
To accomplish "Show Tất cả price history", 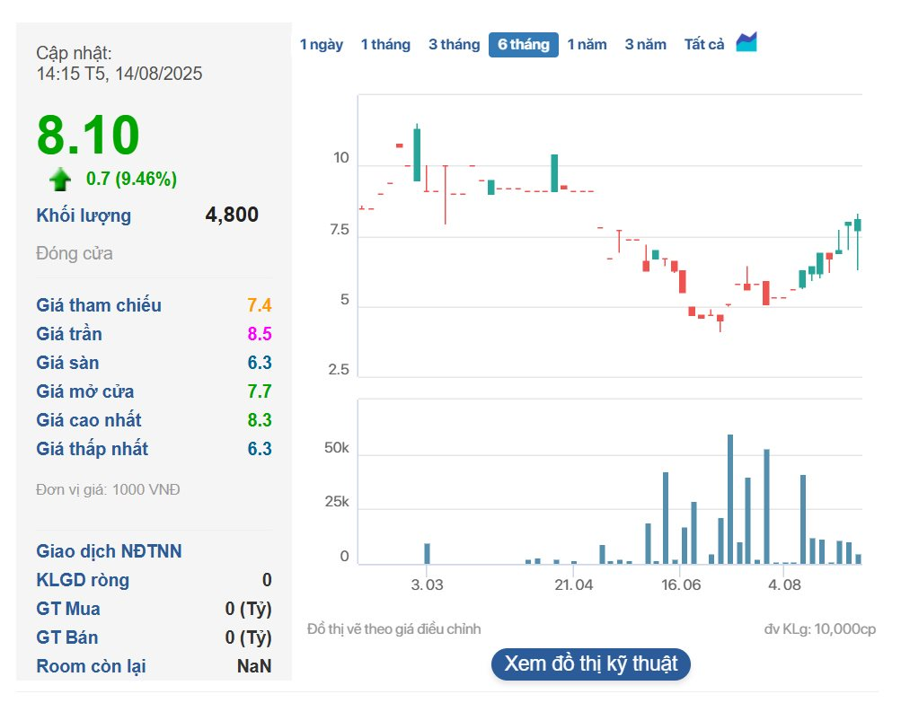I will pos(704,45).
